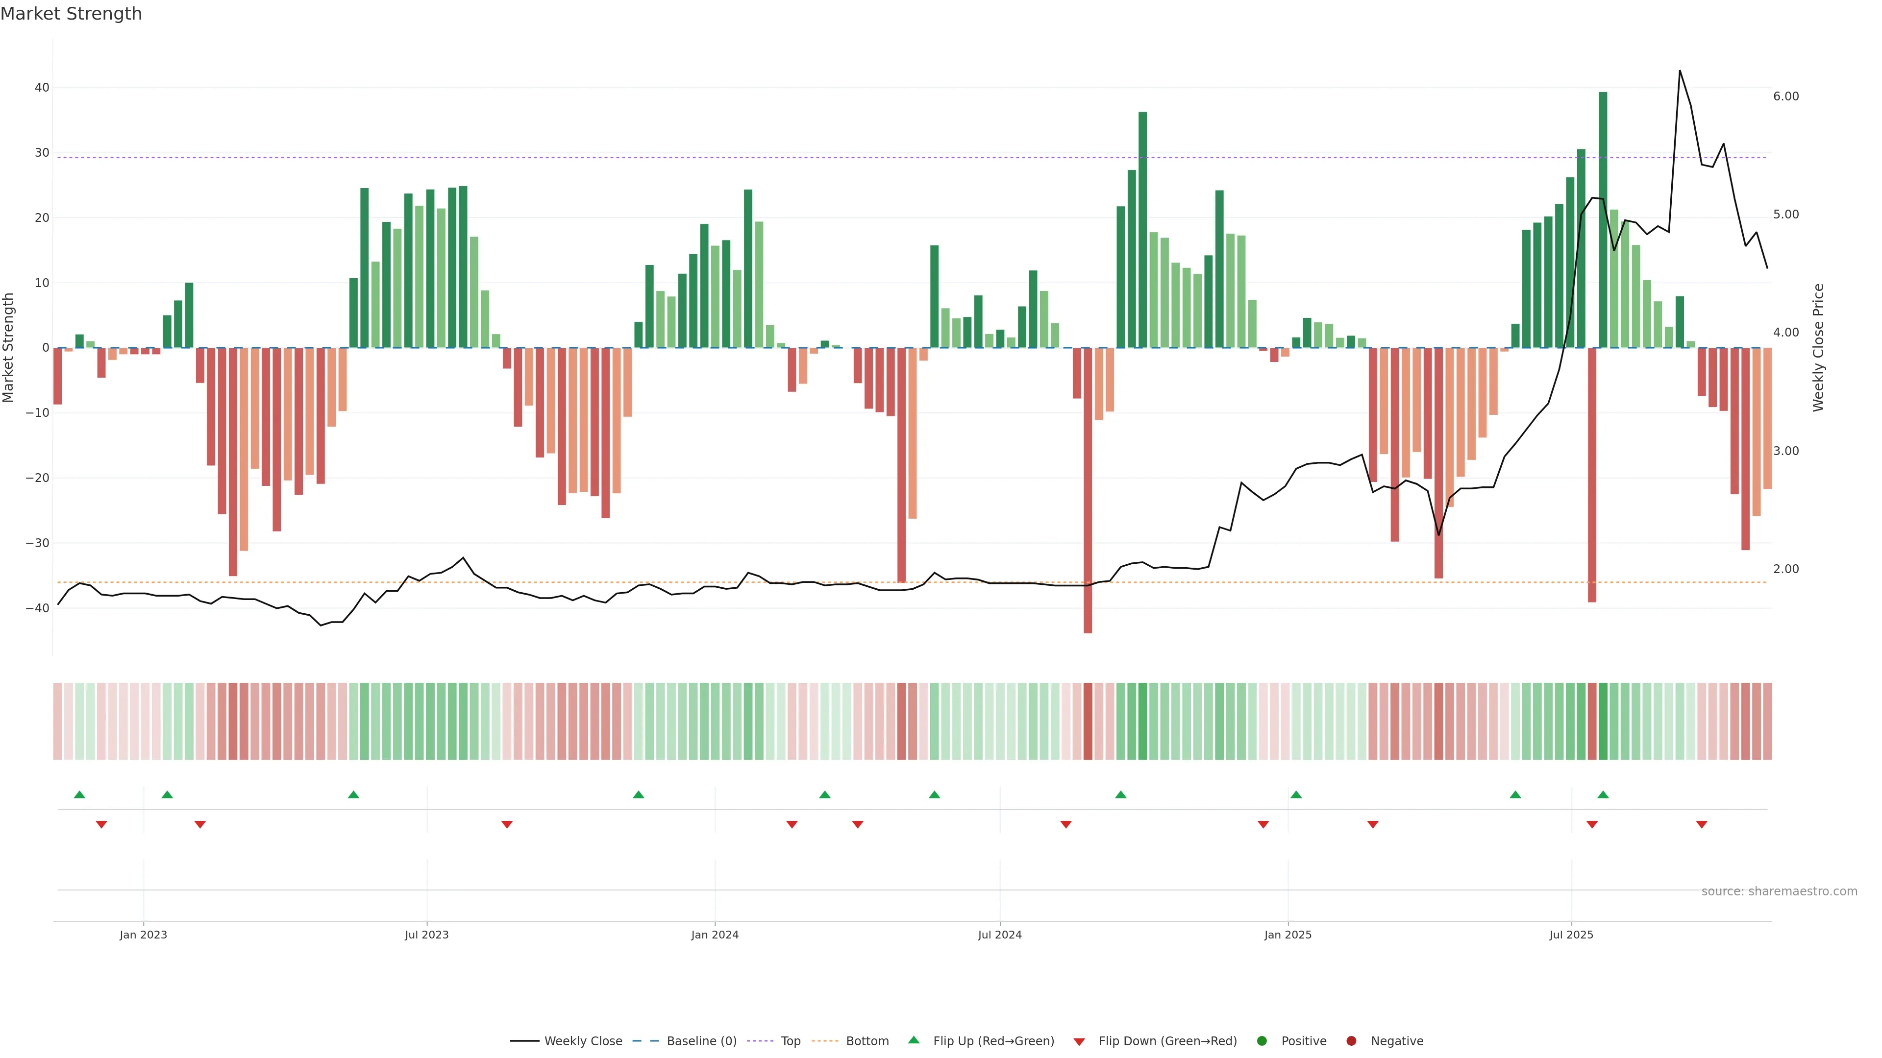Click the Weekly Close Price axis title
Image resolution: width=1882 pixels, height=1058 pixels.
click(x=1818, y=348)
